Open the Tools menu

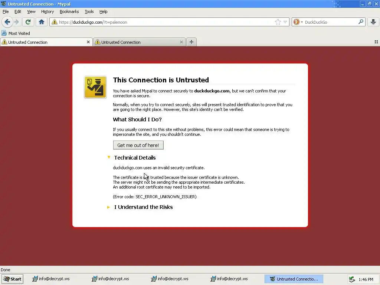click(x=89, y=12)
